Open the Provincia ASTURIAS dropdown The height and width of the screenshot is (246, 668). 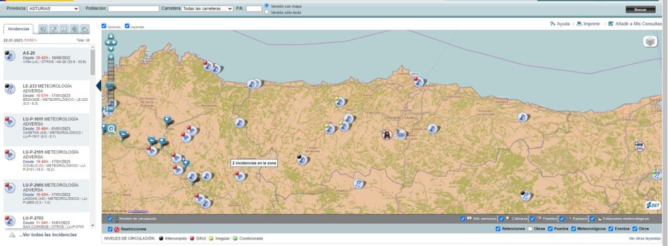pos(53,8)
